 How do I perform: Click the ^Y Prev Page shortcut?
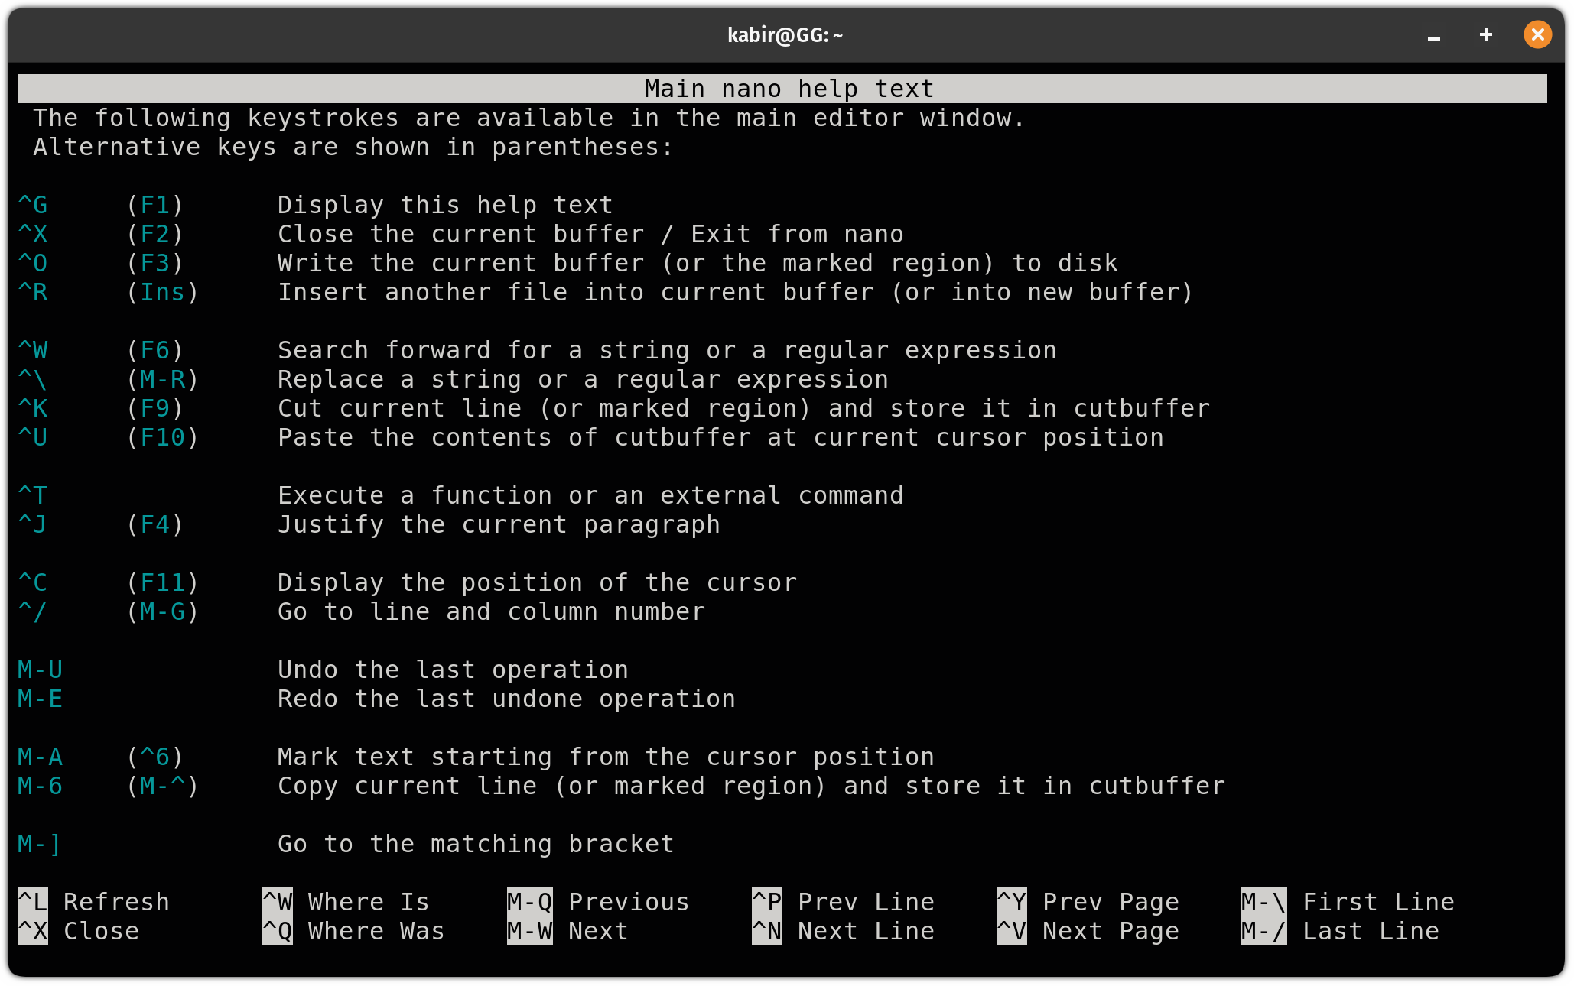point(1087,902)
